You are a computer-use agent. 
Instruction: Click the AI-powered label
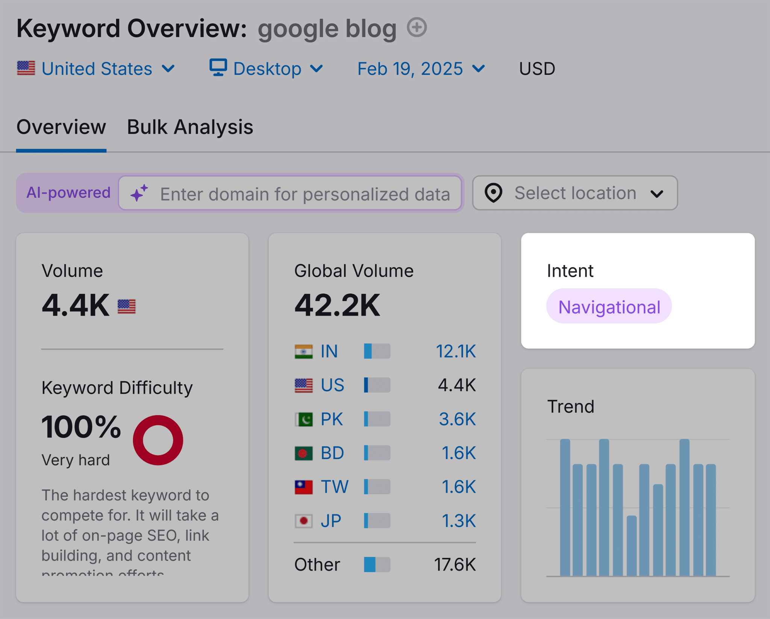point(68,192)
